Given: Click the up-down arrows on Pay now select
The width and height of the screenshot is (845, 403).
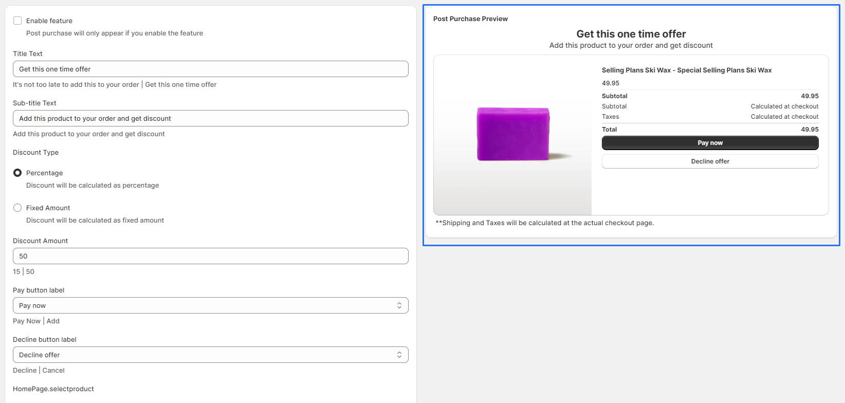Looking at the screenshot, I should (x=399, y=305).
